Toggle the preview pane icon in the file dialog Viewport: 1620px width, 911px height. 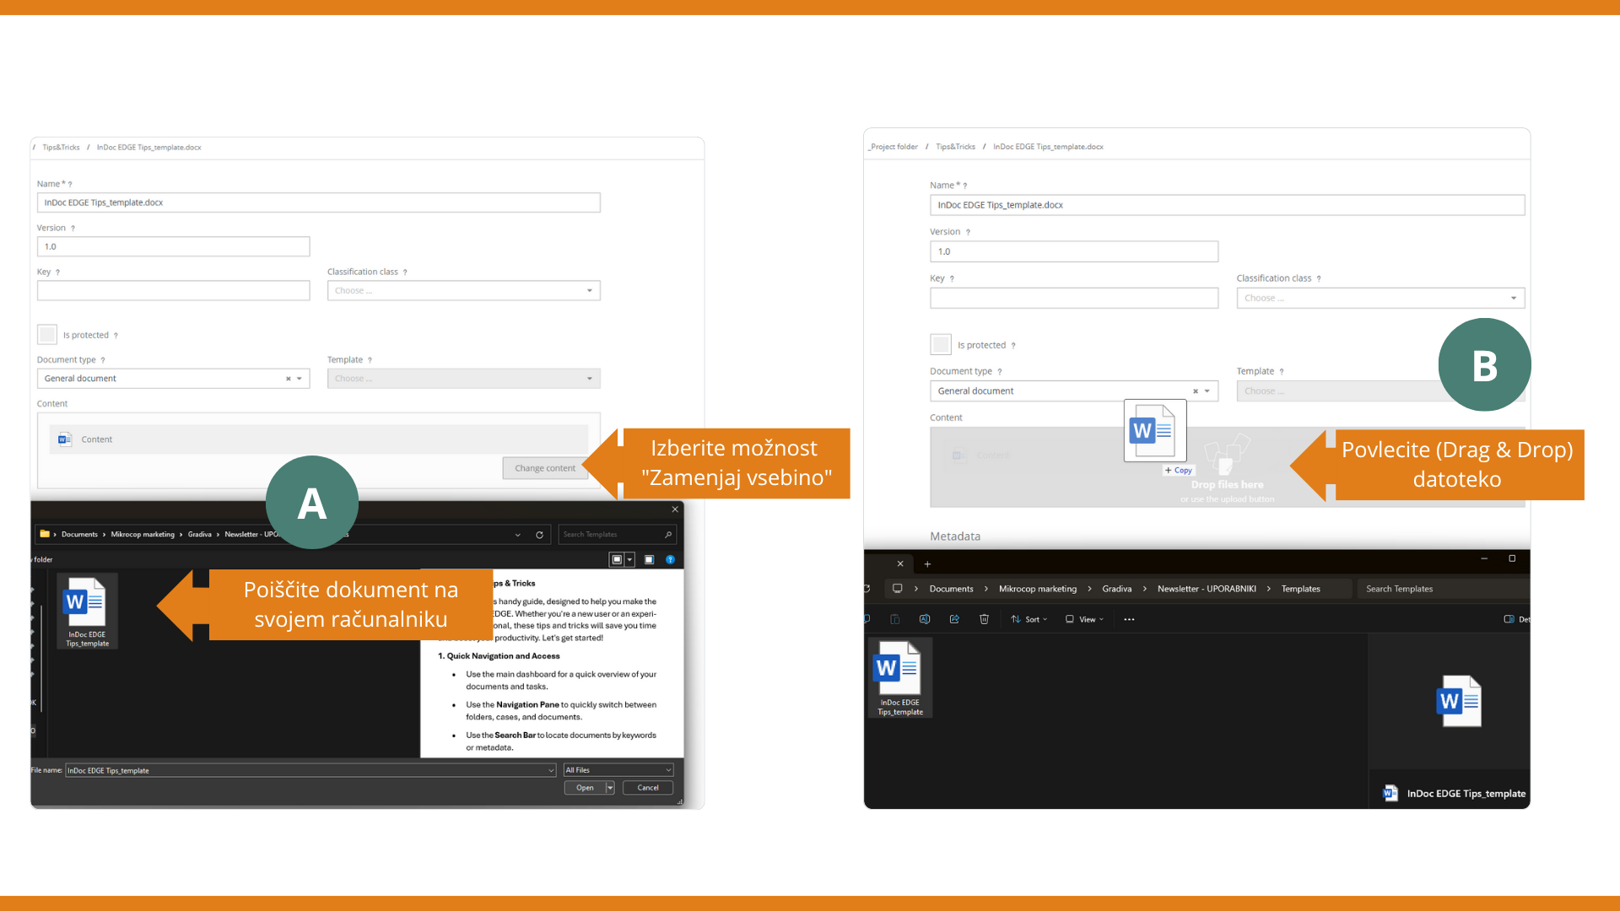coord(649,559)
